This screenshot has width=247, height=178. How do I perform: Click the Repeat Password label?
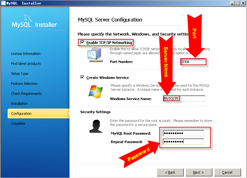127,142
